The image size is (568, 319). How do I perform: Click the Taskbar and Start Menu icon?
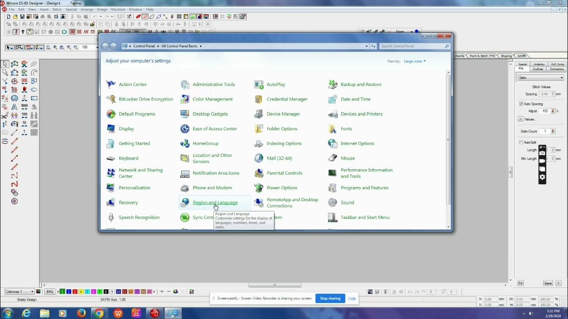pos(333,218)
